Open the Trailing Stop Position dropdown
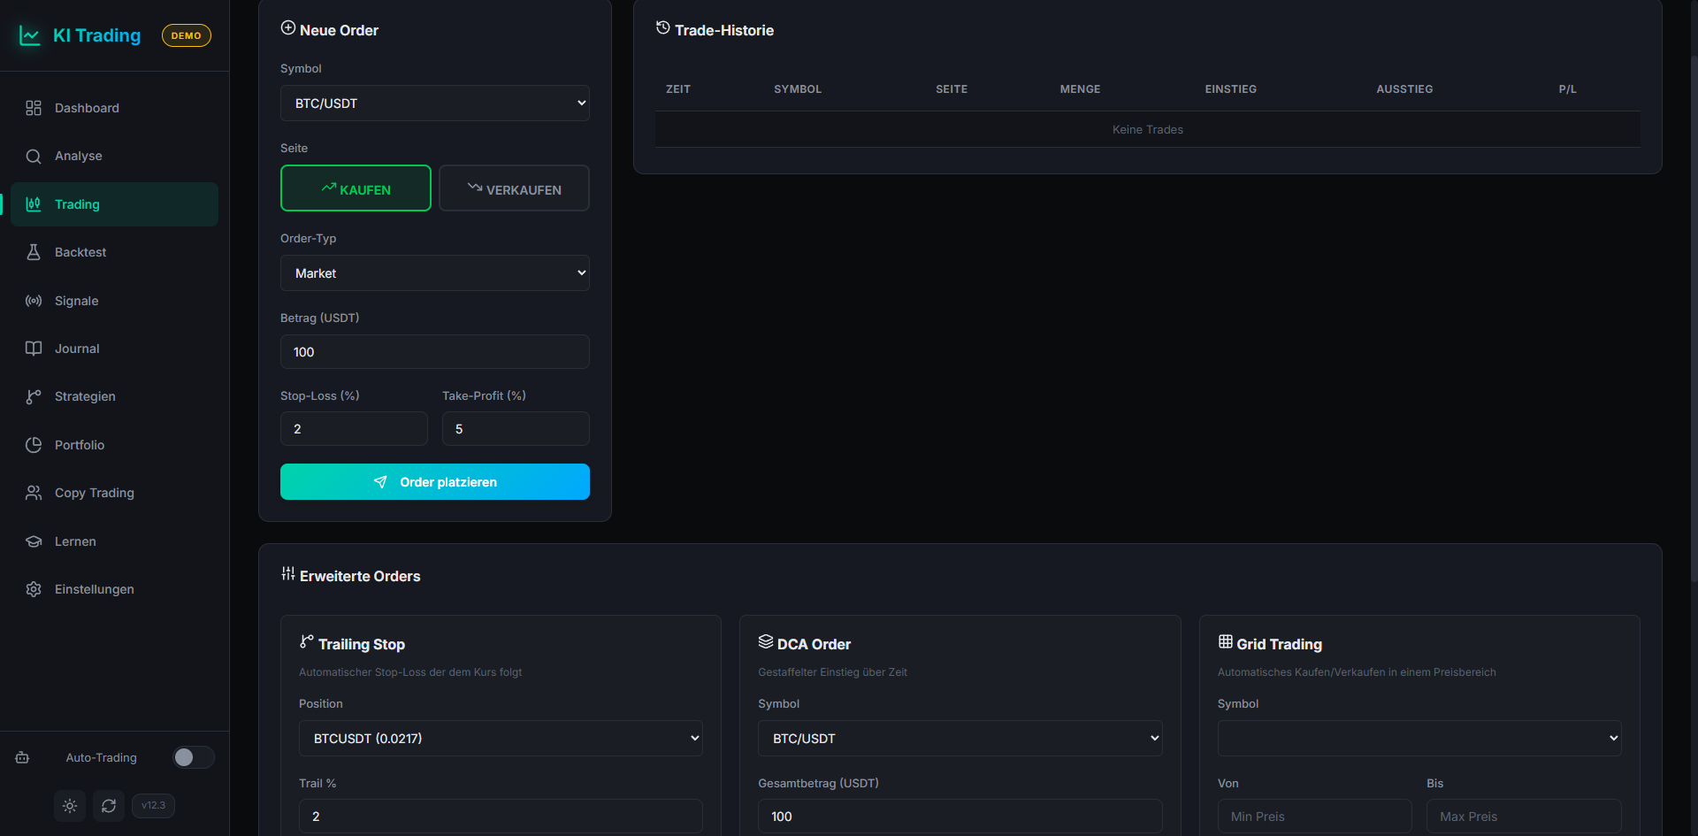This screenshot has width=1698, height=836. coord(501,739)
